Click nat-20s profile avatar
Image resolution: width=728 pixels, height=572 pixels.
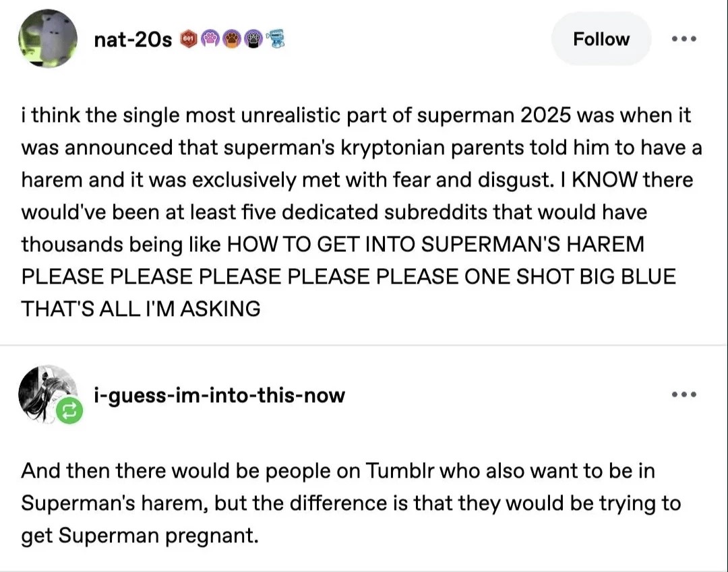click(x=48, y=38)
